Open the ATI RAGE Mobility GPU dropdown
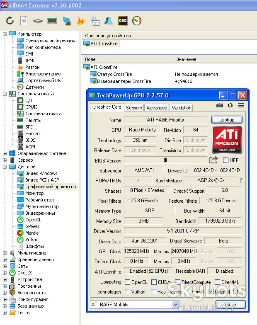 (x=176, y=304)
